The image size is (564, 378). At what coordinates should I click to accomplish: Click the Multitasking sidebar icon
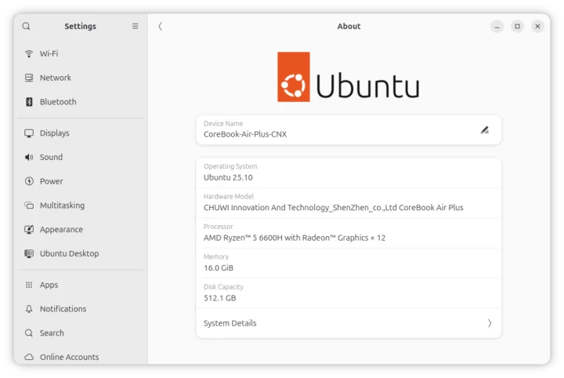point(29,205)
